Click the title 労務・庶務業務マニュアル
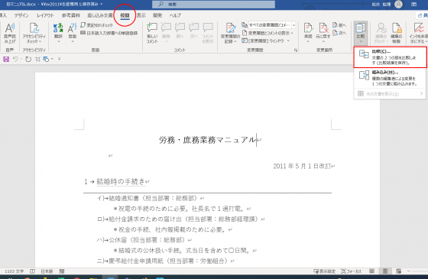The height and width of the screenshot is (279, 428). tap(207, 140)
